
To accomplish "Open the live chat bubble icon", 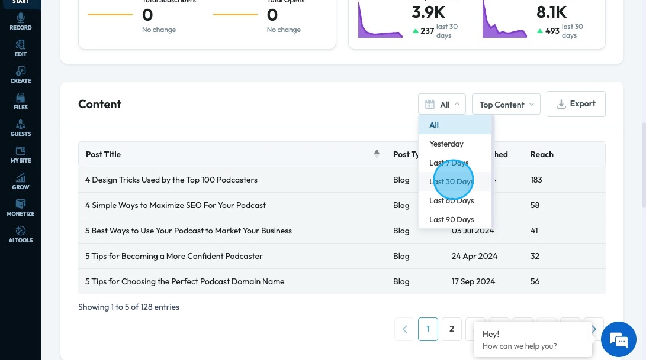I will [618, 340].
